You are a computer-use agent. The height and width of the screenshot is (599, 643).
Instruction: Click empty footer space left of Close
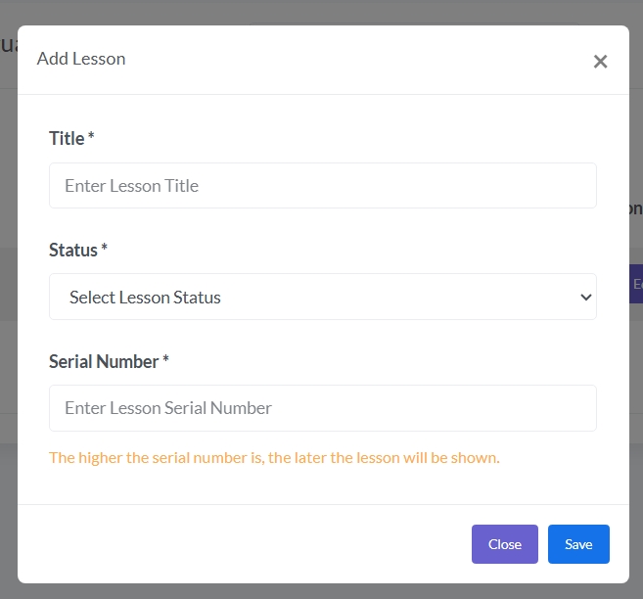245,544
